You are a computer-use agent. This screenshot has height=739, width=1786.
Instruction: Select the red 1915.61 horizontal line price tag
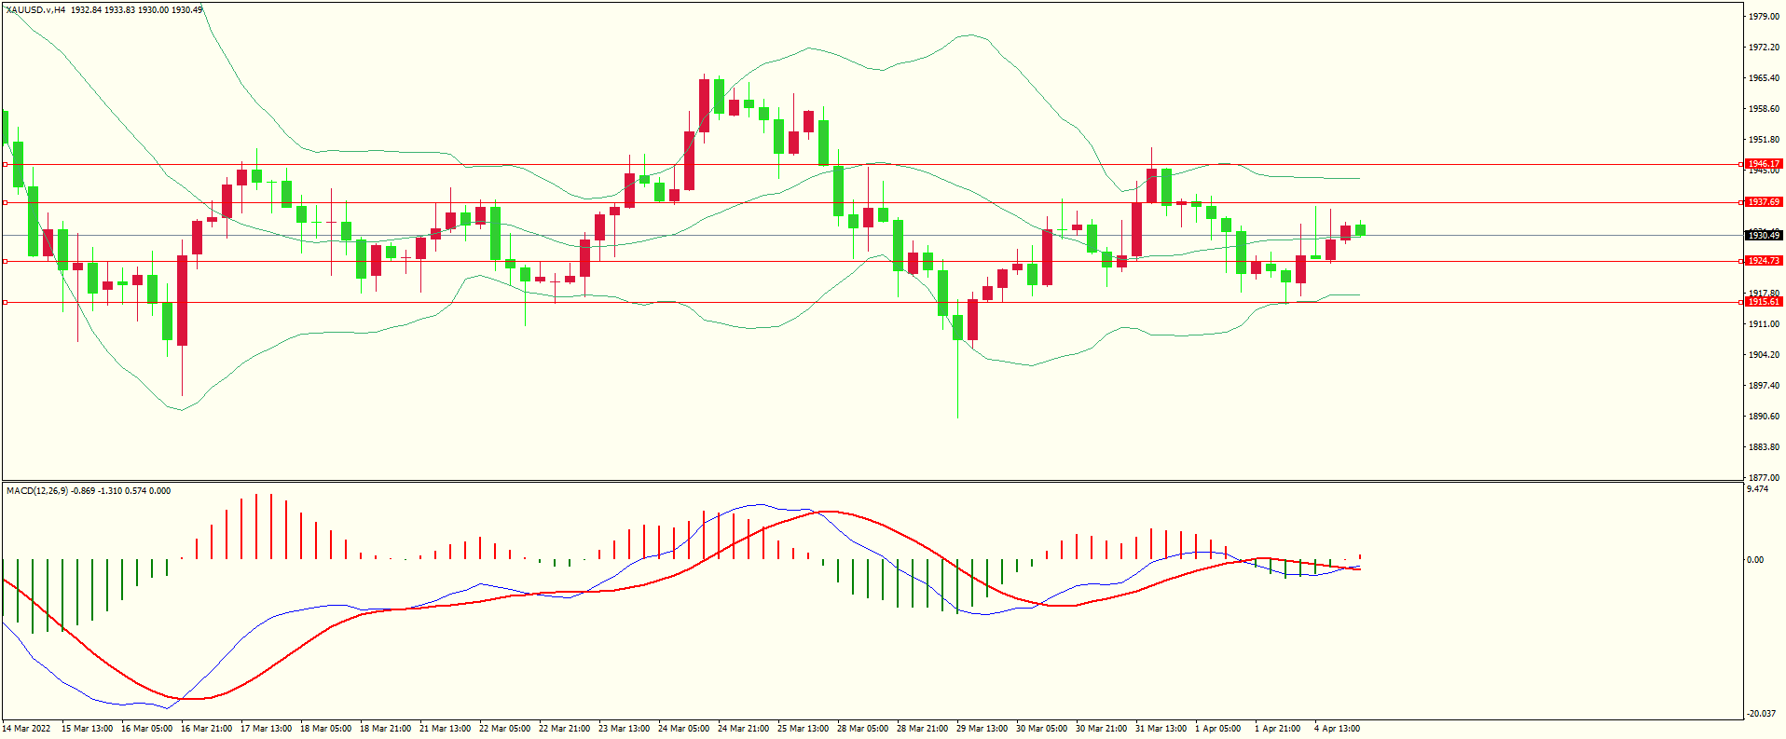1764,302
